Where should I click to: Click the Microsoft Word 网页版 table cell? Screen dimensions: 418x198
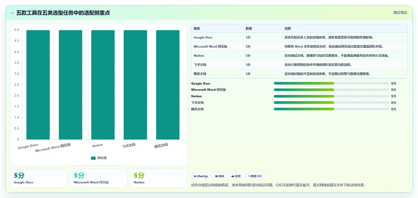(x=210, y=47)
